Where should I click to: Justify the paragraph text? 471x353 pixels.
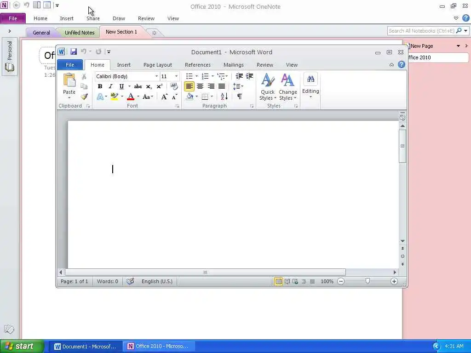pyautogui.click(x=222, y=86)
